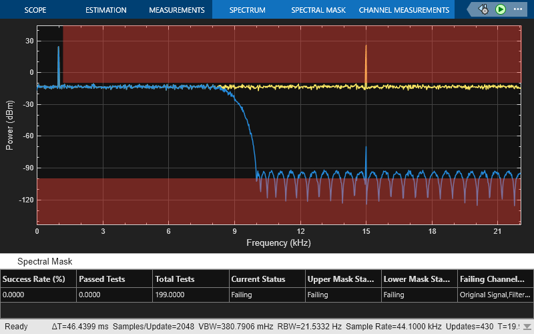This screenshot has height=334, width=534.
Task: Click the Power (dBm) axis label
Action: pyautogui.click(x=9, y=125)
